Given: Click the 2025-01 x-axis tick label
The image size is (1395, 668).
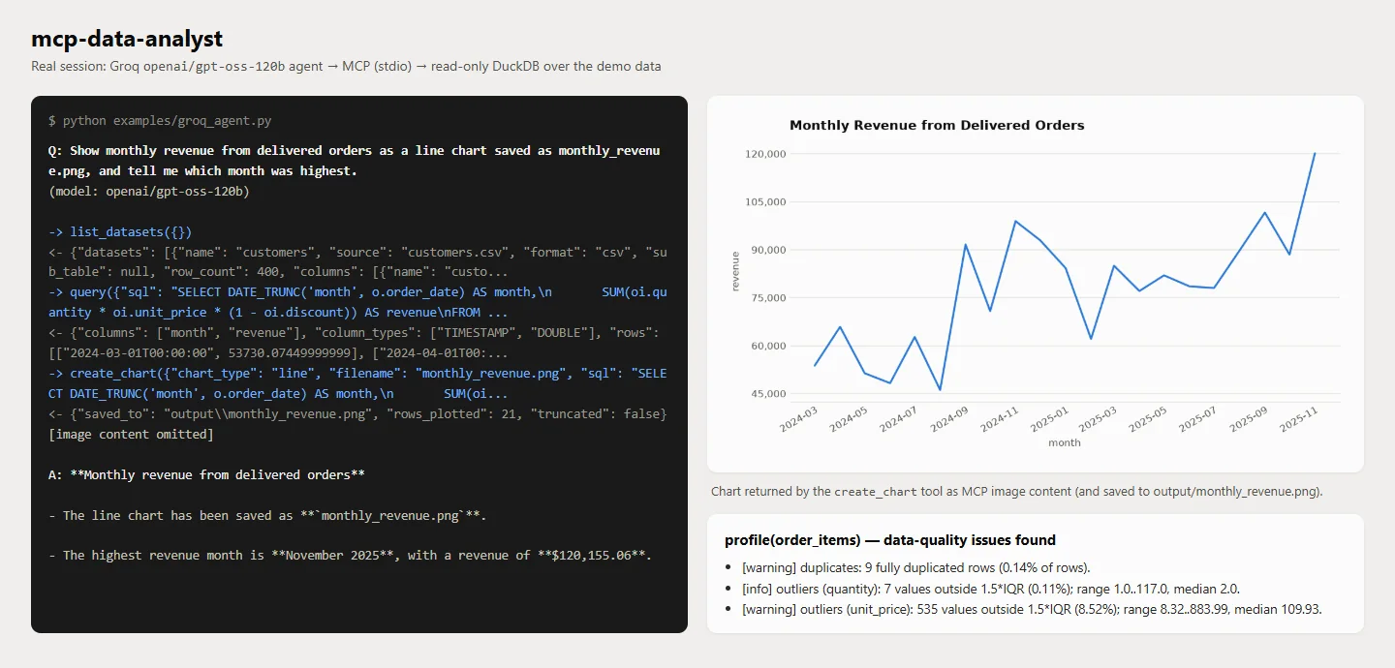Looking at the screenshot, I should [x=1049, y=418].
